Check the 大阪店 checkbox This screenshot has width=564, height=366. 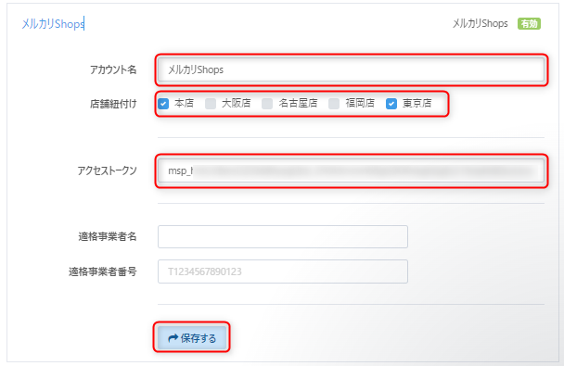click(x=211, y=104)
